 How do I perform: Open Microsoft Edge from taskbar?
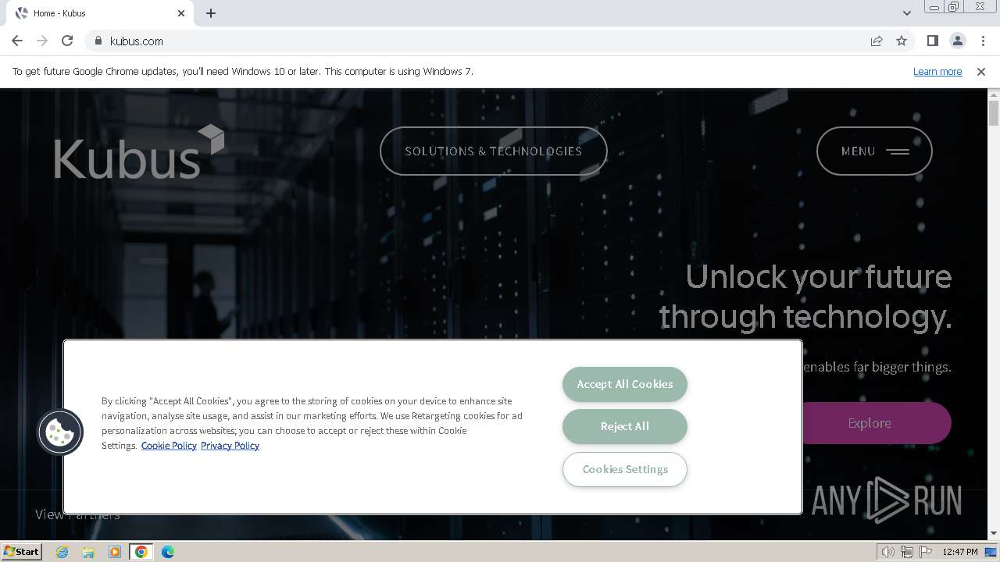[168, 552]
